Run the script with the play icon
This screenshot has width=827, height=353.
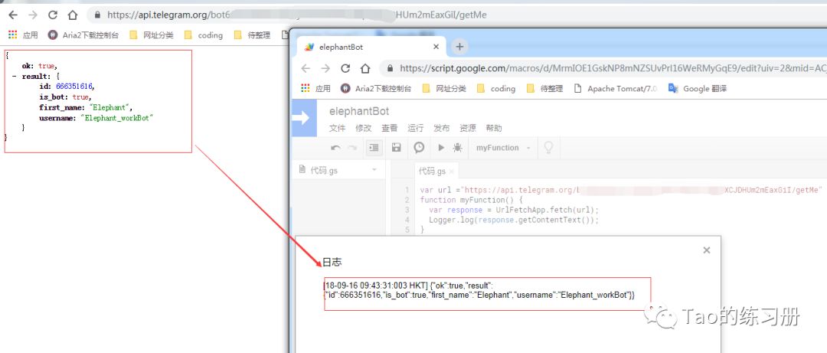tap(442, 148)
